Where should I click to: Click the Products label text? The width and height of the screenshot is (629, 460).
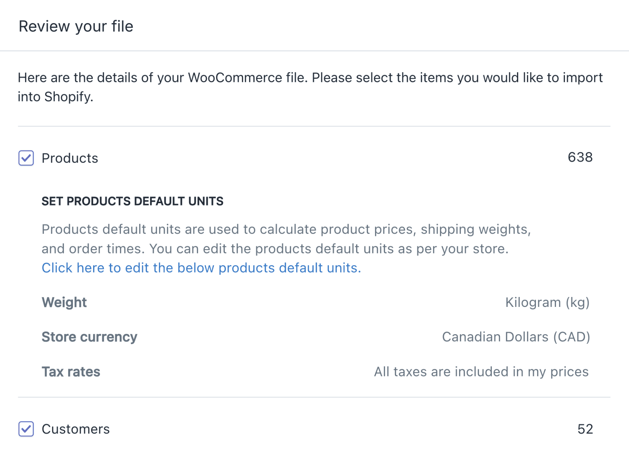[70, 158]
